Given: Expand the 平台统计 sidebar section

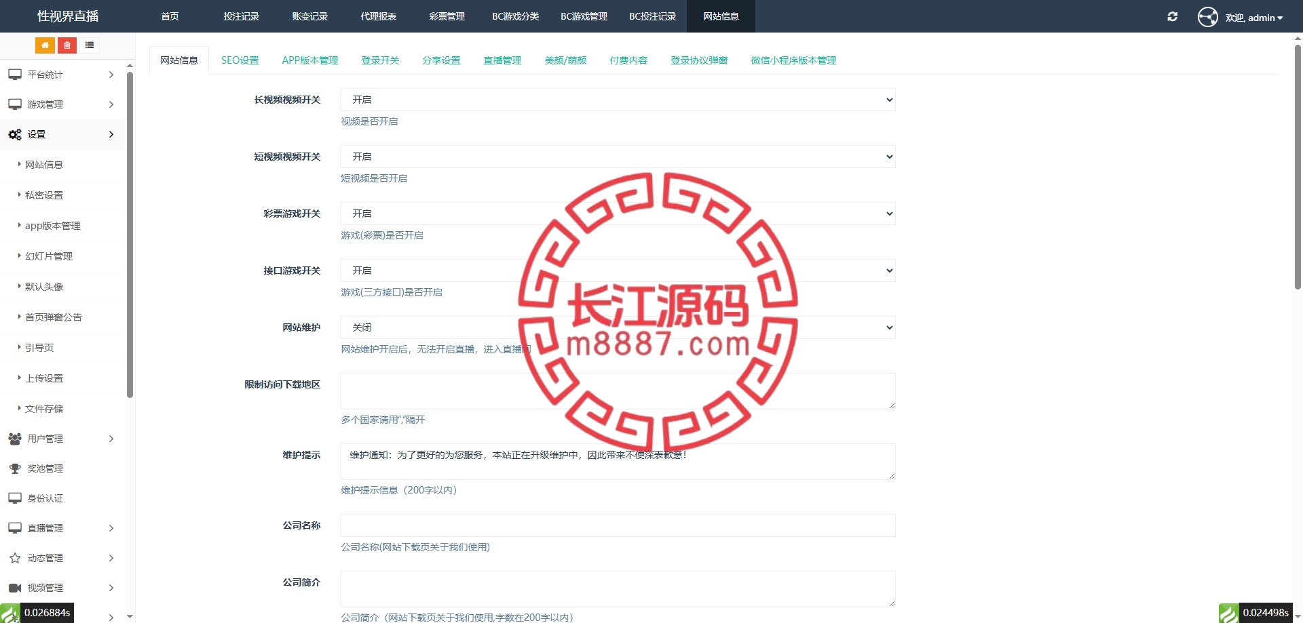Looking at the screenshot, I should coord(62,75).
